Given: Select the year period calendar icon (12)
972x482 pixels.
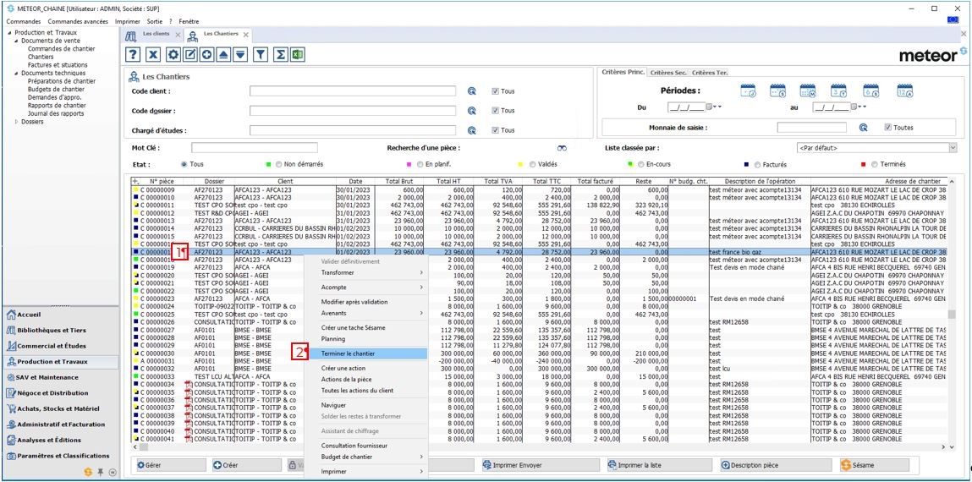Looking at the screenshot, I should pyautogui.click(x=905, y=90).
